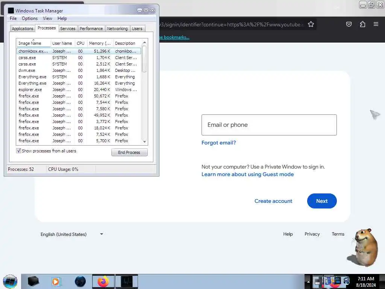385x289 pixels.
Task: Switch to the Services tab
Action: [68, 29]
